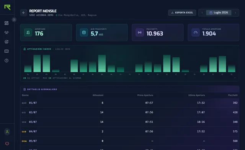Click the chart bar for day 23
Image resolution: width=245 pixels, height=150 pixels.
click(232, 69)
